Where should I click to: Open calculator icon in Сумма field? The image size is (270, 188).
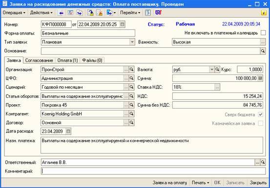point(260,78)
